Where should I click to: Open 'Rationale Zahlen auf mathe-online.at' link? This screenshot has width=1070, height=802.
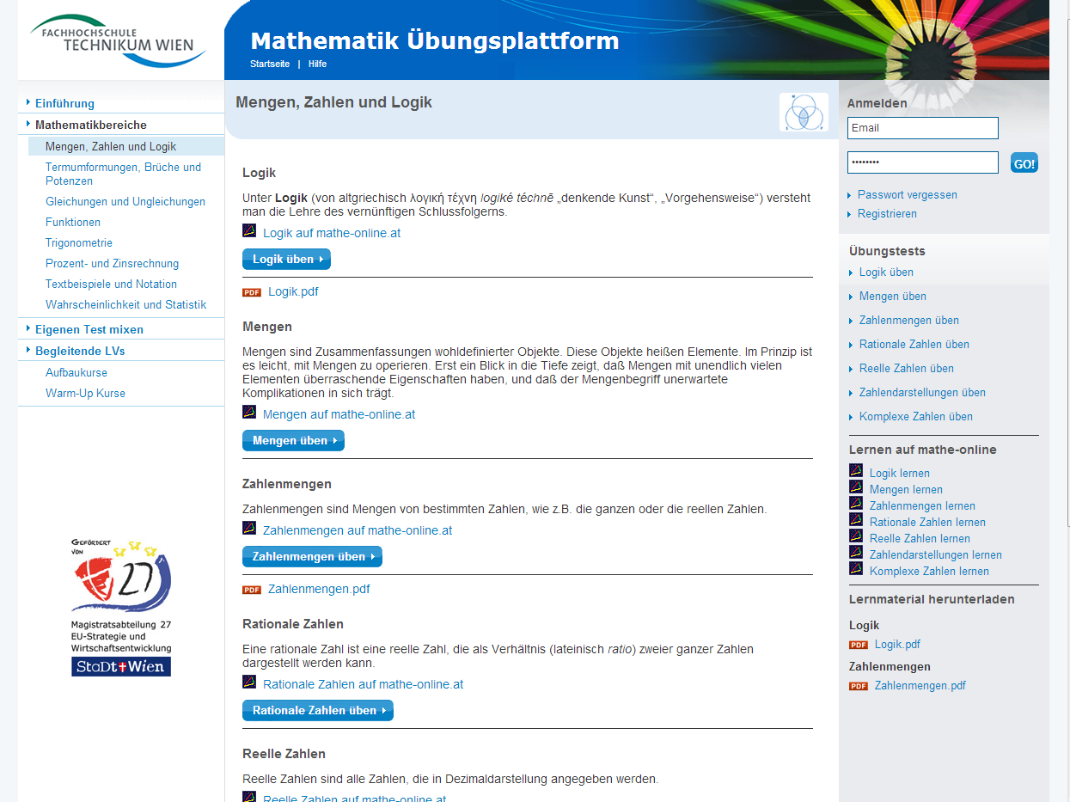point(364,684)
